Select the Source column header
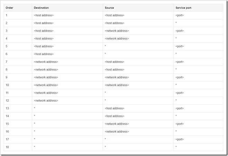The width and height of the screenshot is (228, 156). coord(109,8)
